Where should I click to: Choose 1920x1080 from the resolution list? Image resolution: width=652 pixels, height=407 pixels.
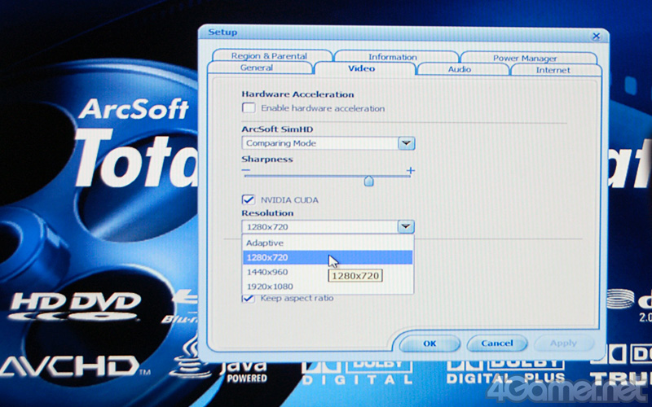coord(328,287)
